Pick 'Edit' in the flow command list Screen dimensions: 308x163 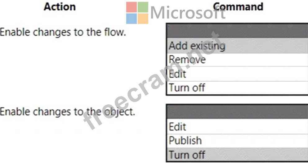(x=178, y=74)
